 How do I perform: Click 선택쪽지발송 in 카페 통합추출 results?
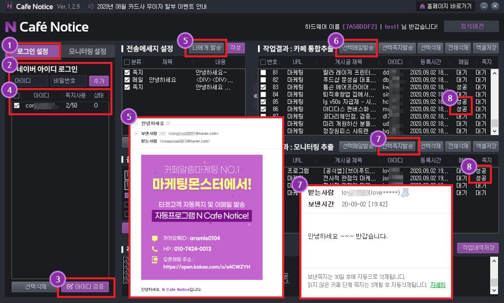(398, 48)
